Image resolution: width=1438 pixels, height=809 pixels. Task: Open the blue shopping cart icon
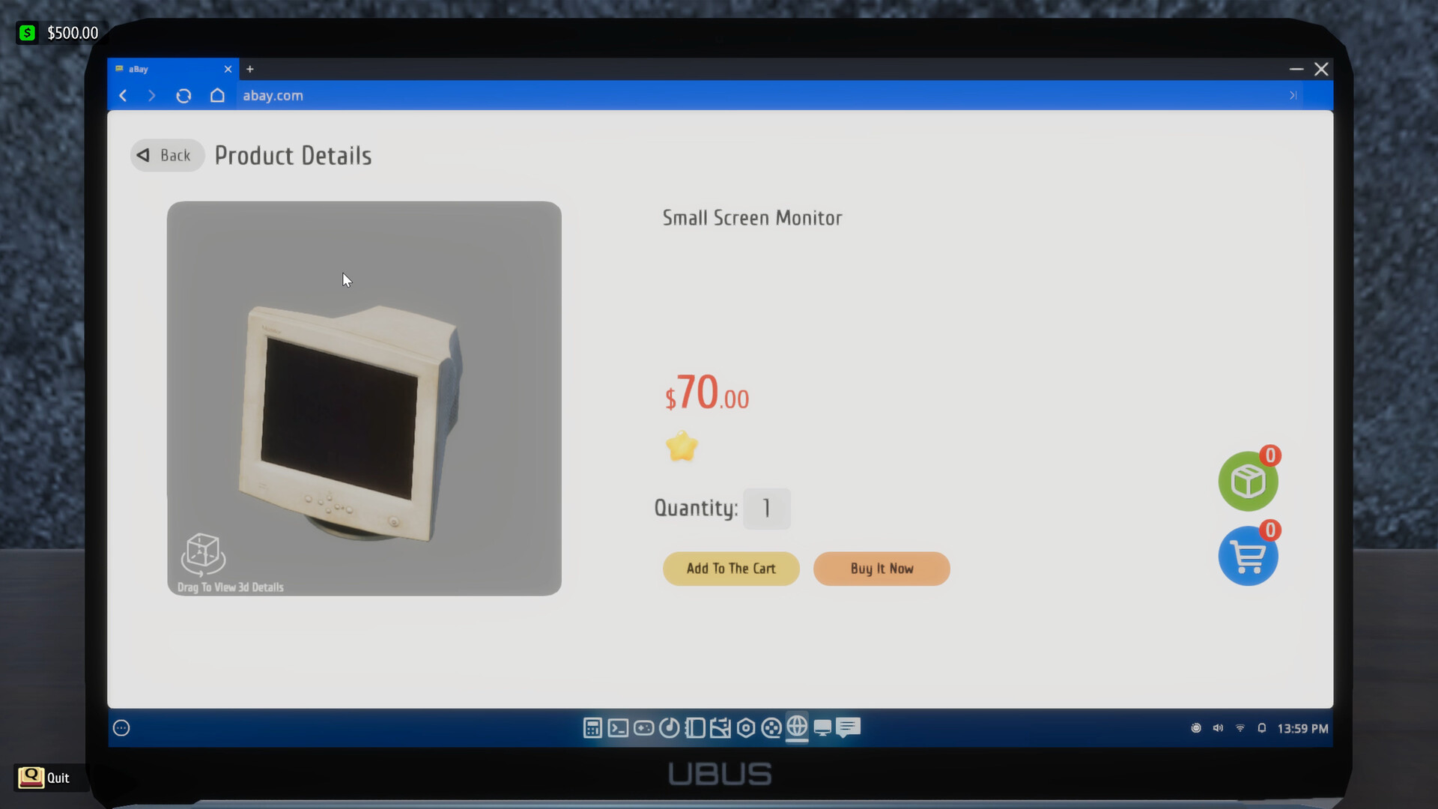click(1247, 556)
